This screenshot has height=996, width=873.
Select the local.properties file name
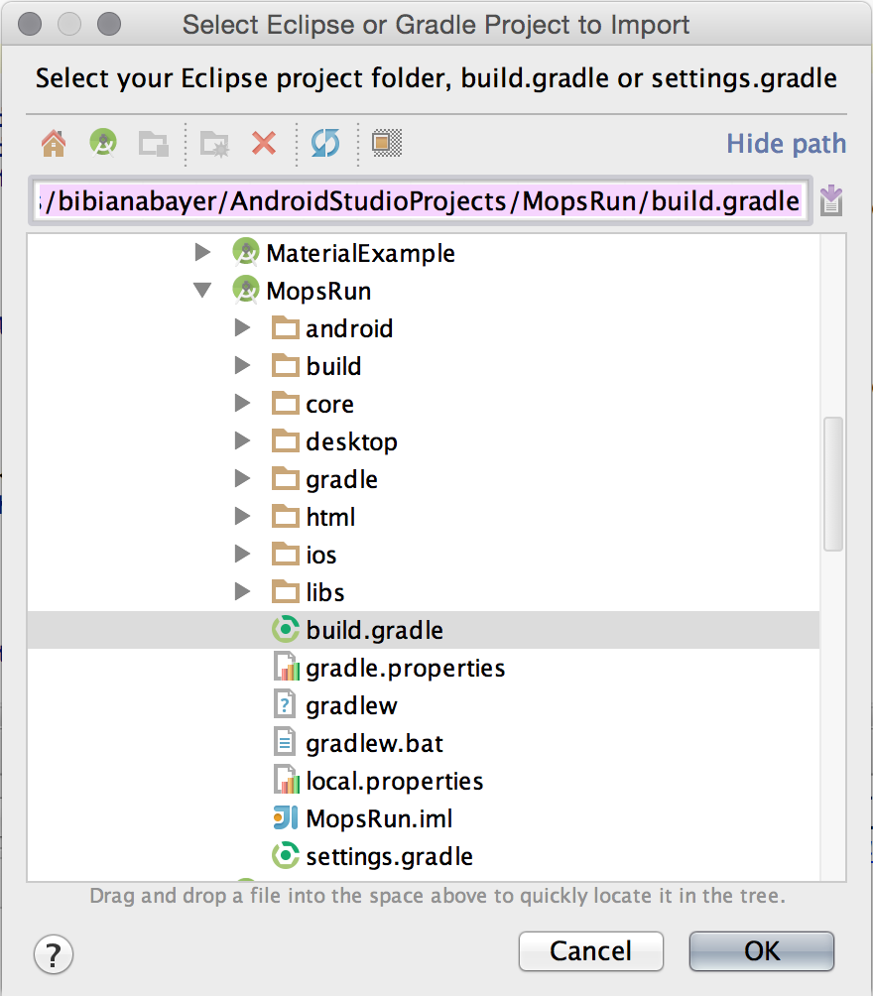click(395, 782)
